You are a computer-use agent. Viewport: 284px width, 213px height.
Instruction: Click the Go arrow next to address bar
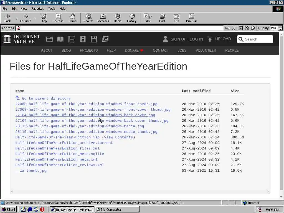[227, 28]
